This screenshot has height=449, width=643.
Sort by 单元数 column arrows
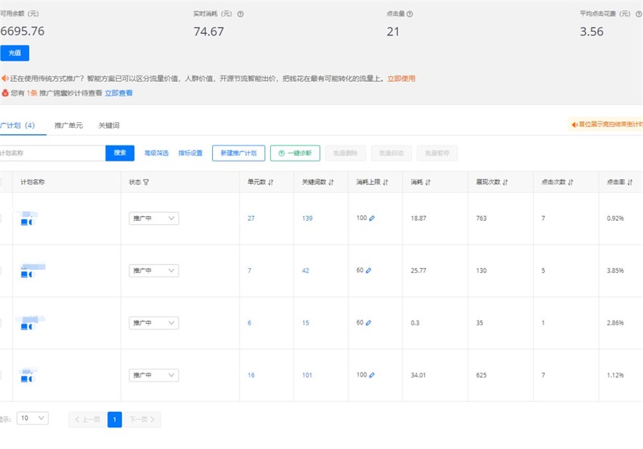coord(271,182)
